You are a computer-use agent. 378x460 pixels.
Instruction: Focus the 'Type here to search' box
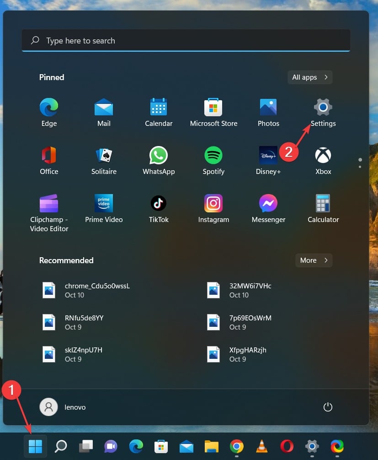[186, 40]
